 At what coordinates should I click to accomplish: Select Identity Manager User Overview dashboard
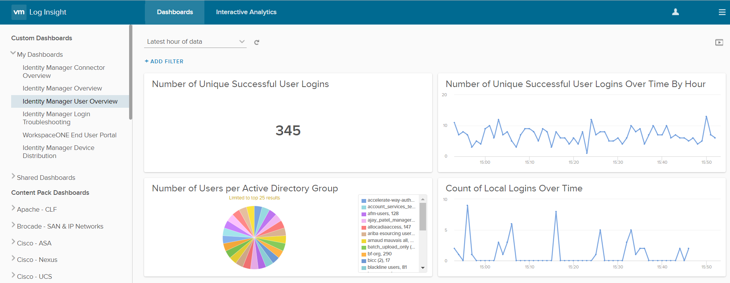70,101
